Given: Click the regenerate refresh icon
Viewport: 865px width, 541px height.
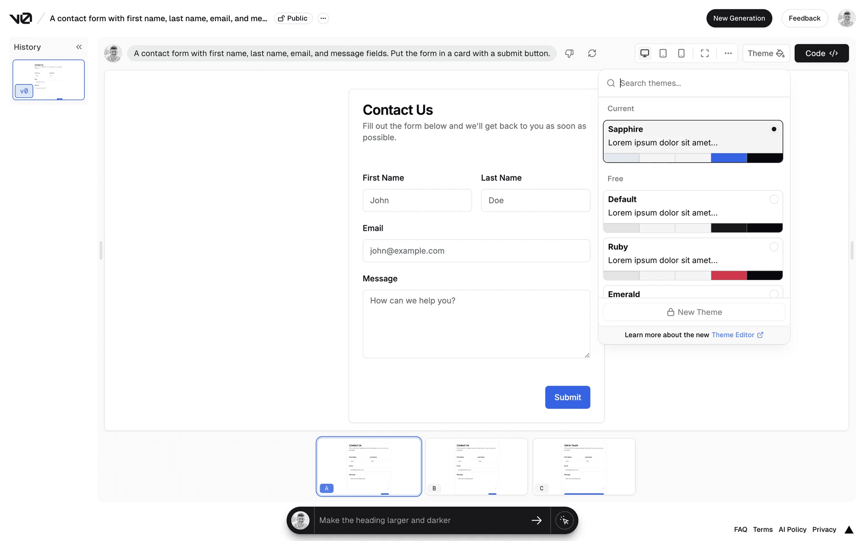Looking at the screenshot, I should [592, 53].
